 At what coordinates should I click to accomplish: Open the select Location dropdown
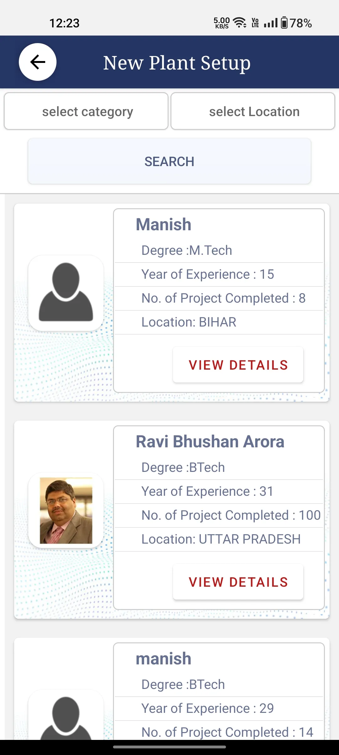[253, 111]
